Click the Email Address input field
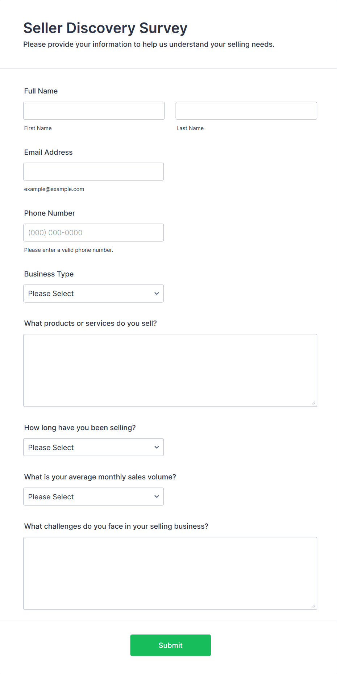337x674 pixels. tap(93, 171)
